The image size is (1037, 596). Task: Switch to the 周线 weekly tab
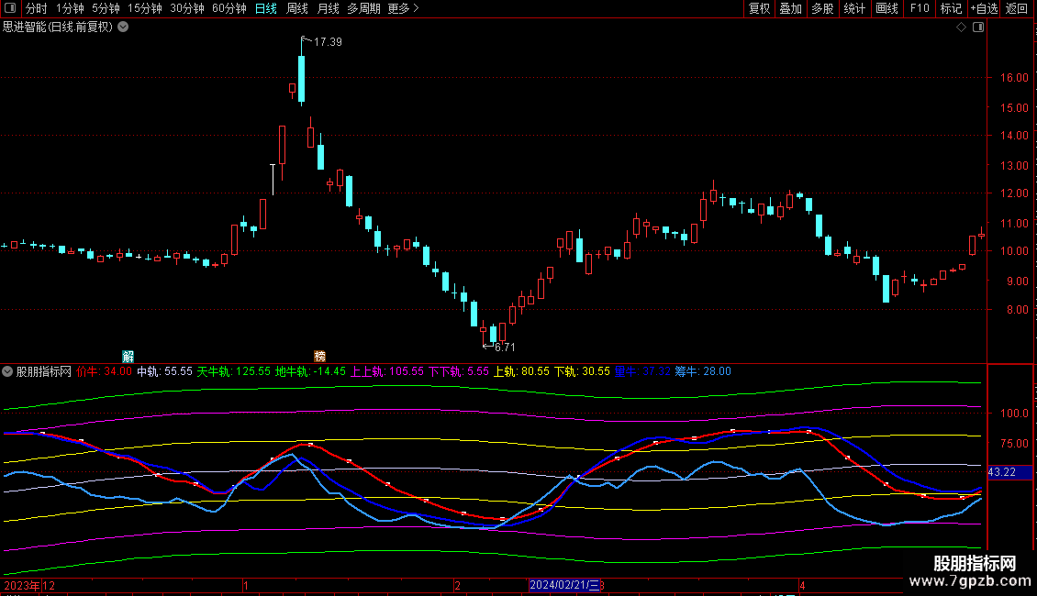tap(297, 9)
